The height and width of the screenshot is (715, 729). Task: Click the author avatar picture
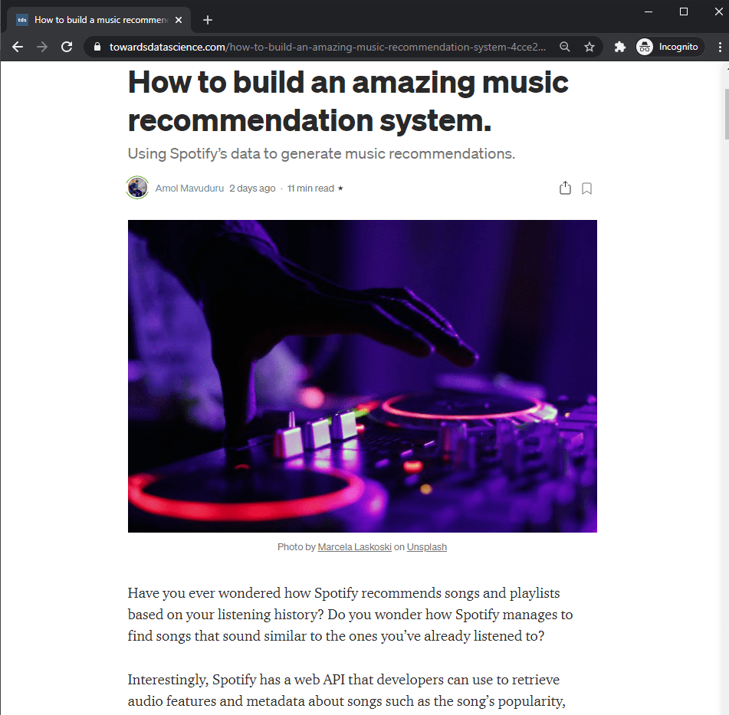click(137, 187)
